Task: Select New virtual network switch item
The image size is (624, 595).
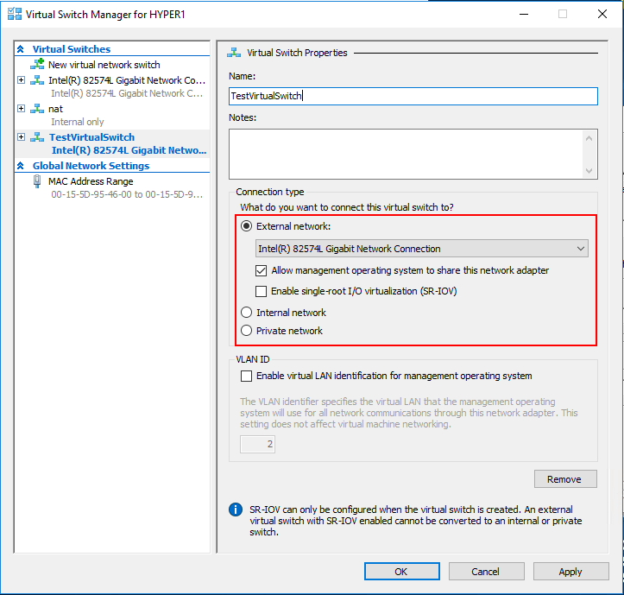Action: coord(104,65)
